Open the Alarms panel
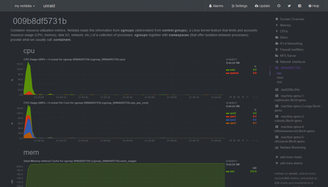 tap(216, 6)
